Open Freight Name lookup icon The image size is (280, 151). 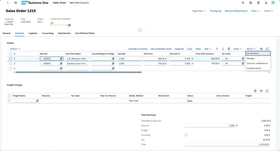click(x=37, y=101)
